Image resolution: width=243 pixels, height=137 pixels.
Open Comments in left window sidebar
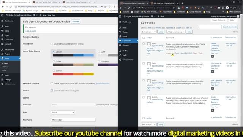point(9,40)
